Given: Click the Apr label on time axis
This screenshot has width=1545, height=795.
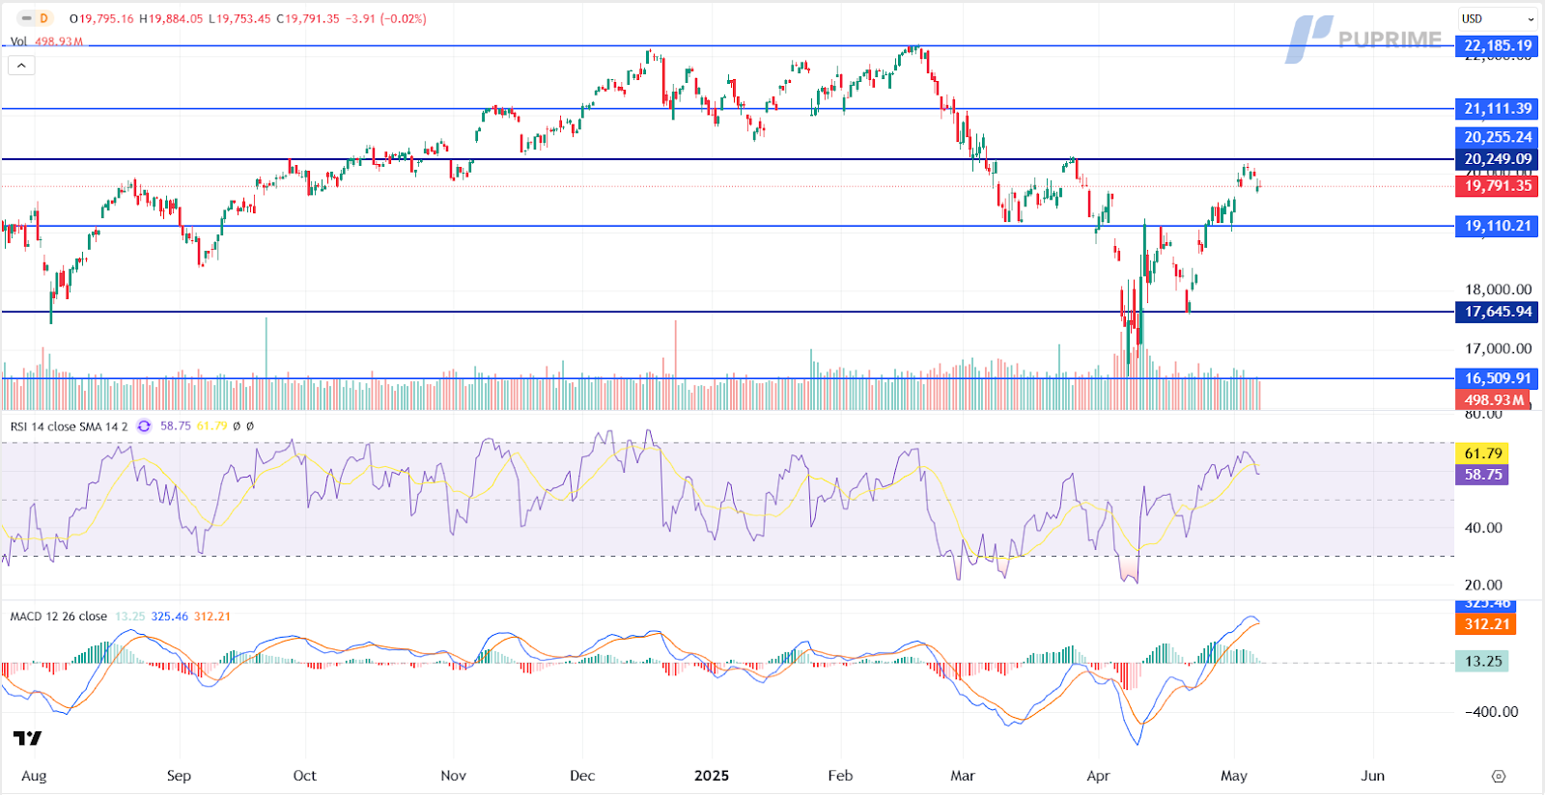Looking at the screenshot, I should (x=1098, y=776).
